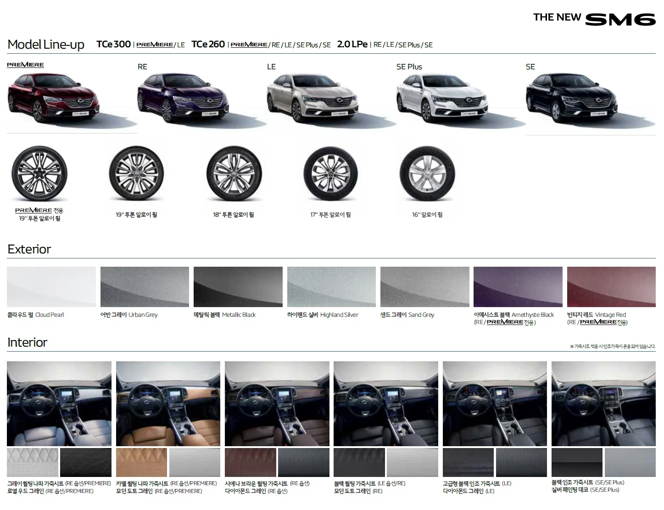This screenshot has width=664, height=510.
Task: Click the TCe 300 engine heading
Action: coord(113,44)
